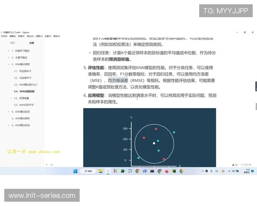Open the black terminal taskbar icon
The image size is (257, 206).
click(x=152, y=171)
